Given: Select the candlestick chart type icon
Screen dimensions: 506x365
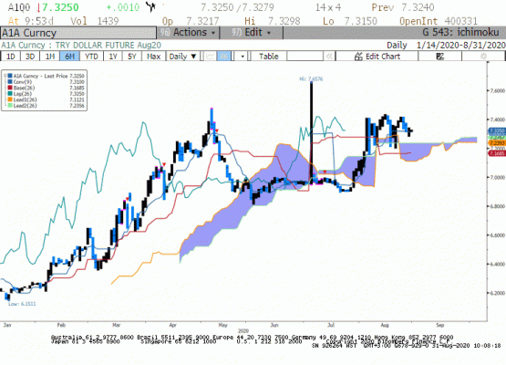Looking at the screenshot, I should [224, 57].
